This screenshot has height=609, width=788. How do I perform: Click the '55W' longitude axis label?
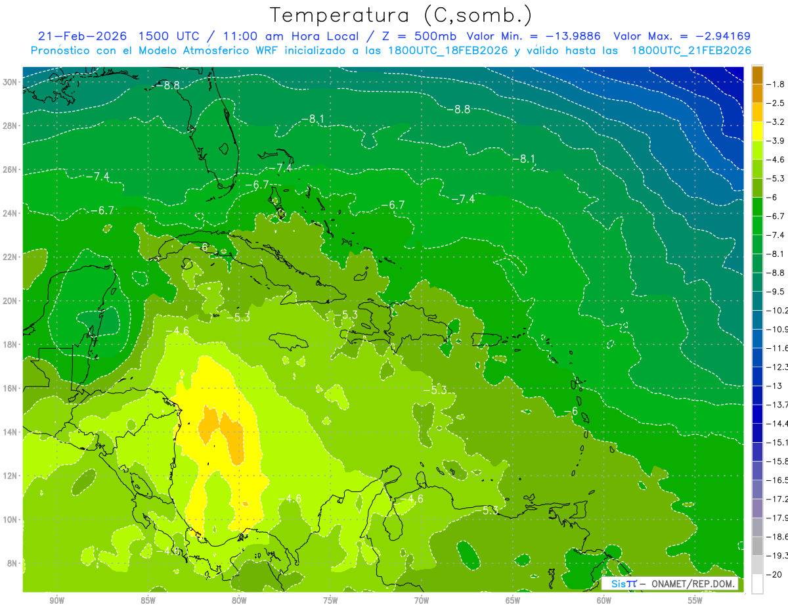pyautogui.click(x=695, y=600)
